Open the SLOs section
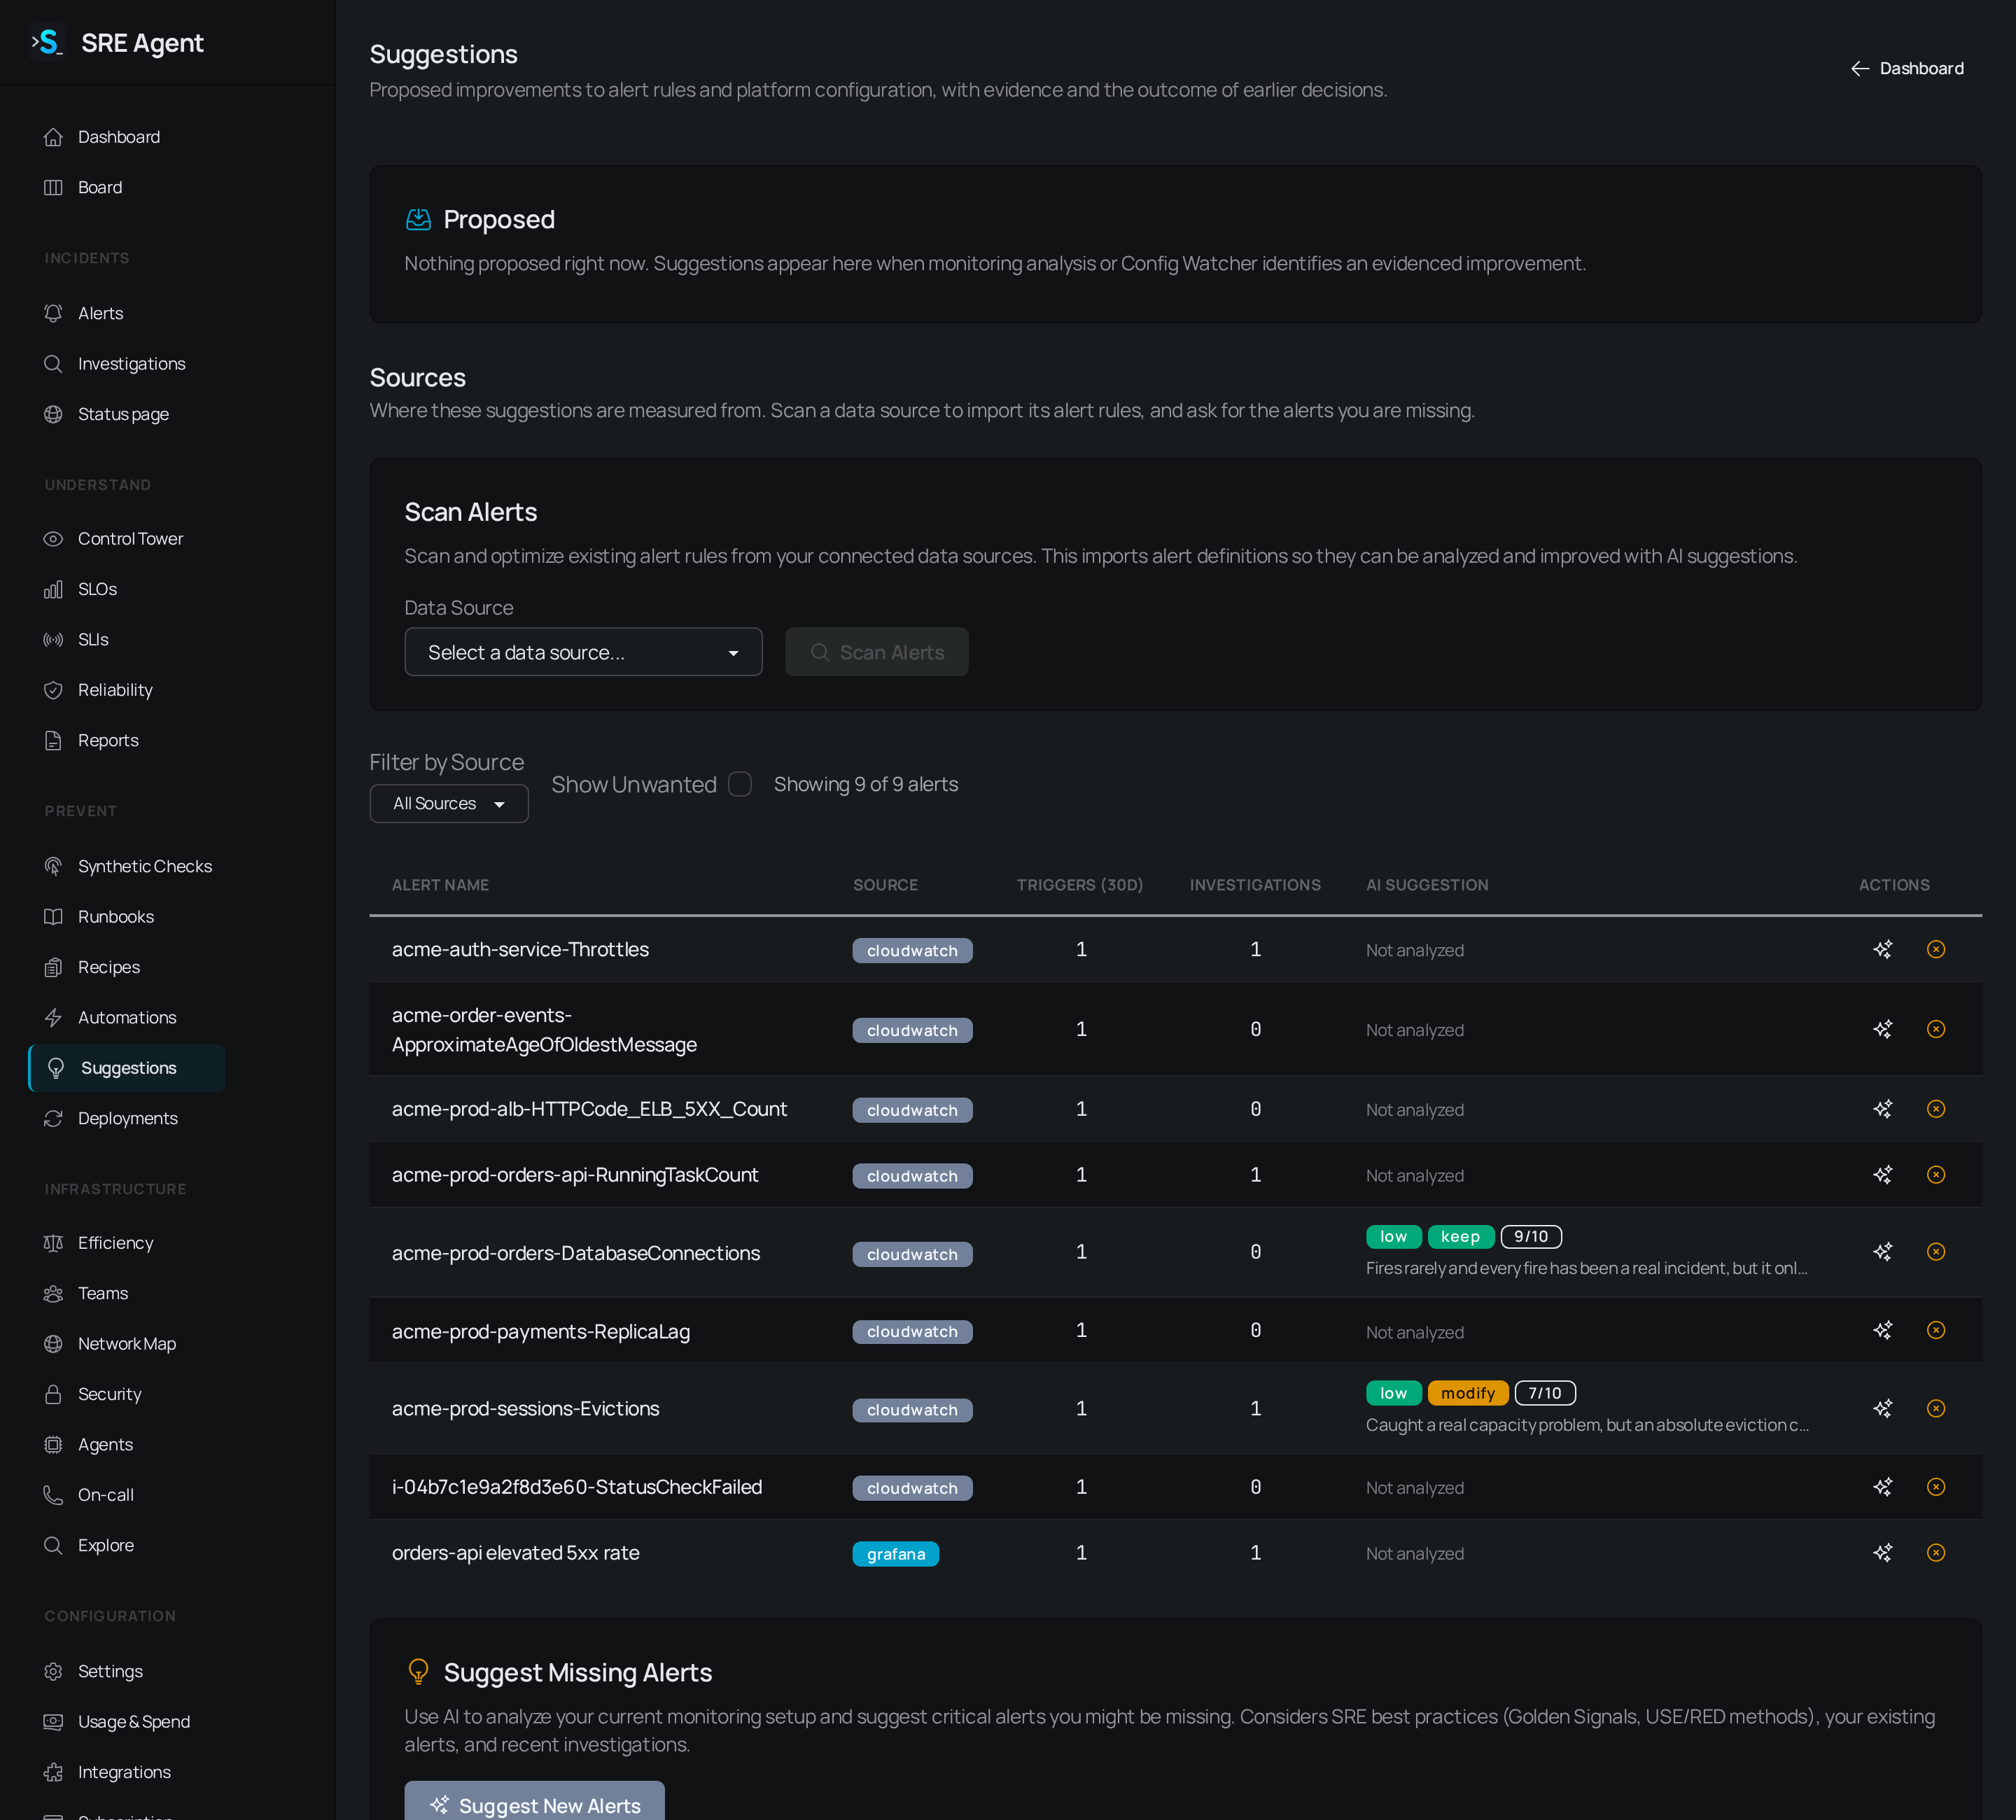Image resolution: width=2016 pixels, height=1820 pixels. coord(98,589)
